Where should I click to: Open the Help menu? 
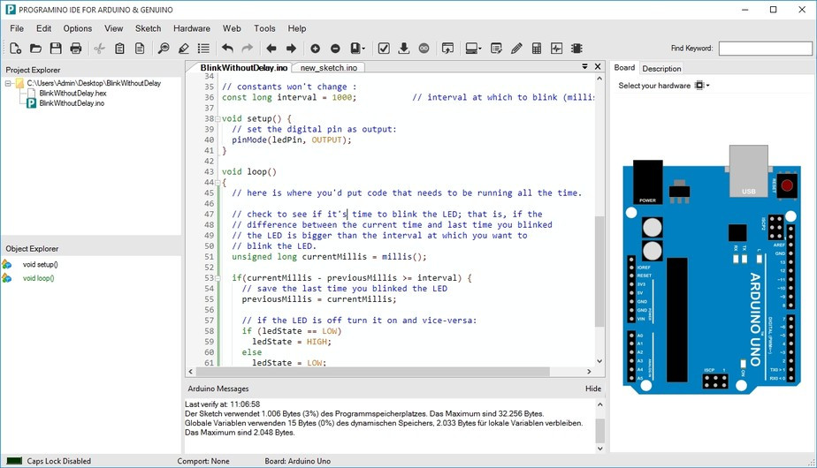(297, 28)
